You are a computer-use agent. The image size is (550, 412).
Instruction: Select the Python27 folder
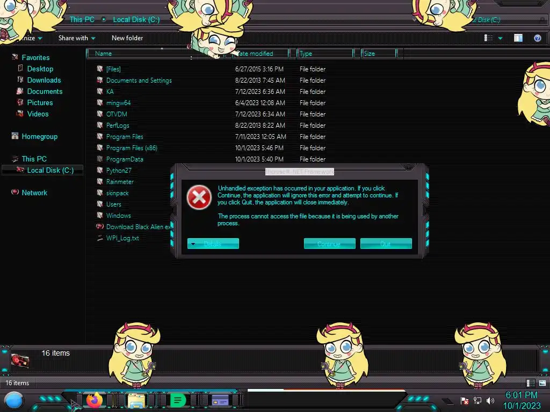[119, 170]
